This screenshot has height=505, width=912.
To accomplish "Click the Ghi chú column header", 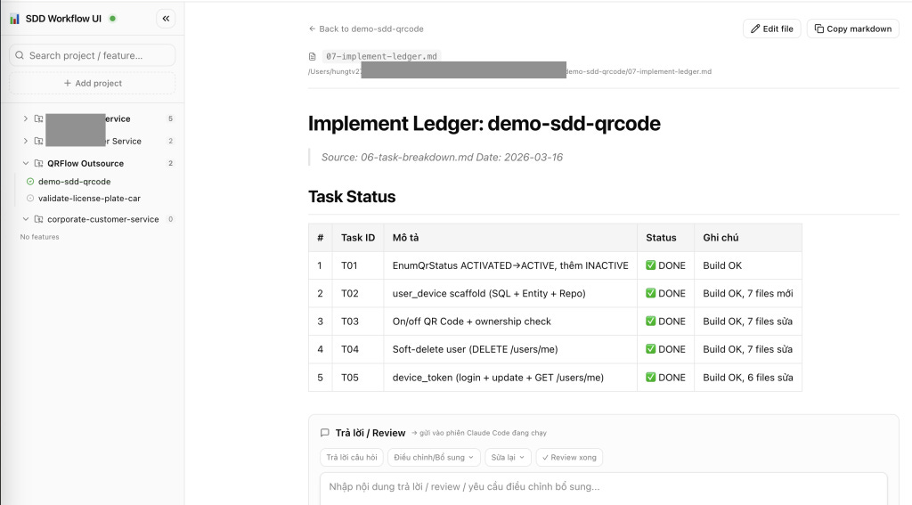I will pyautogui.click(x=748, y=238).
